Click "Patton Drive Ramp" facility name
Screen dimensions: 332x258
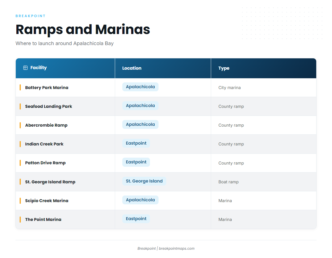tap(45, 163)
